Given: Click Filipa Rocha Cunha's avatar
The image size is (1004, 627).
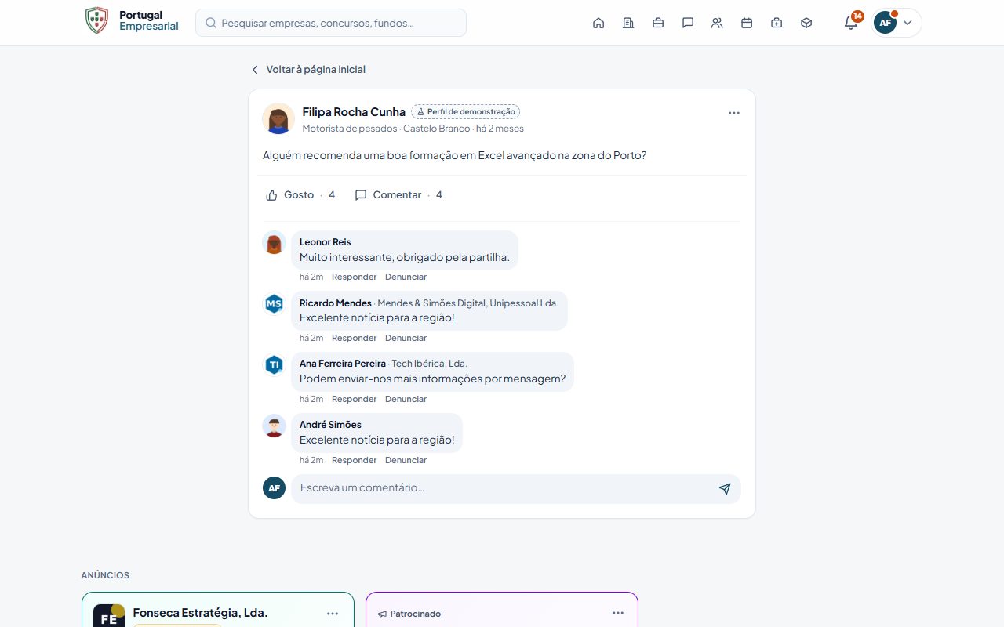Looking at the screenshot, I should coord(278,119).
